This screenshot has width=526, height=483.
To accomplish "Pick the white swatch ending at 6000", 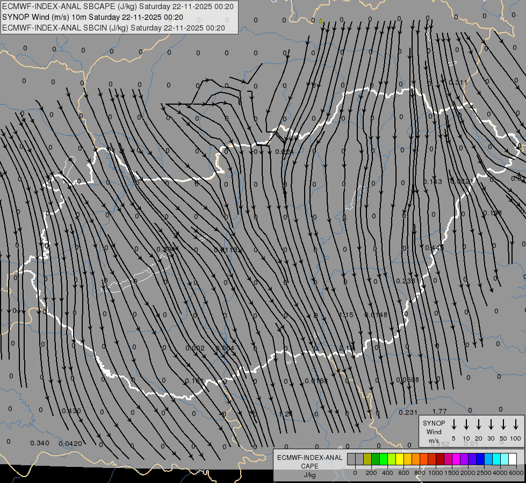I will coord(512,459).
